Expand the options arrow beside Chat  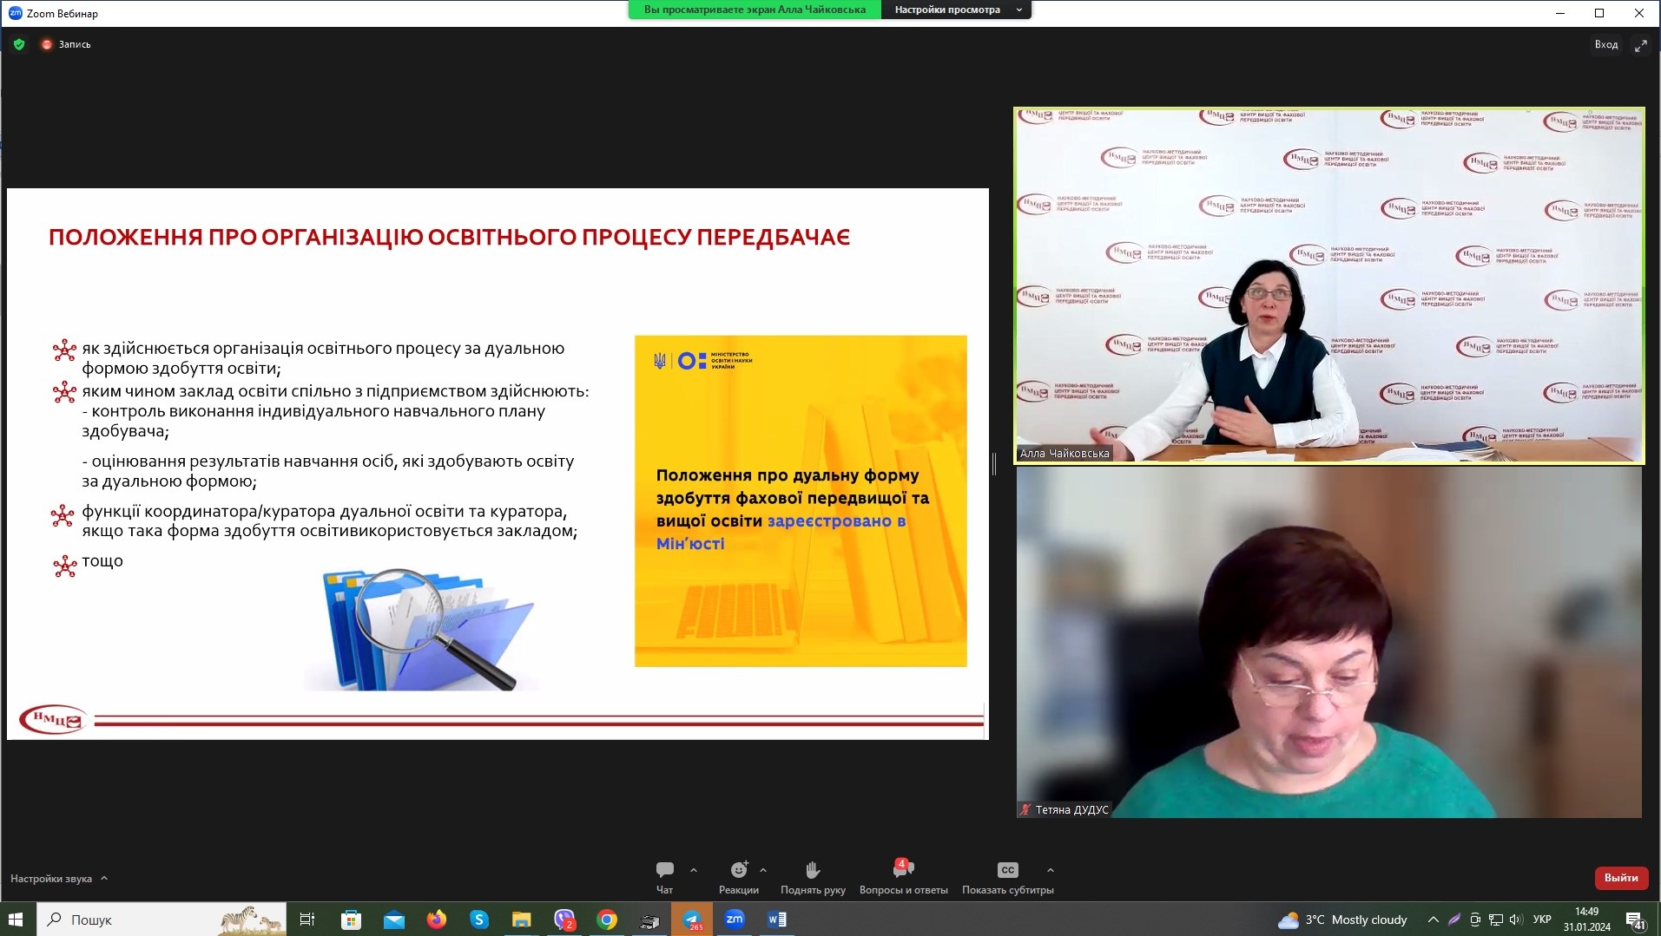pos(694,870)
